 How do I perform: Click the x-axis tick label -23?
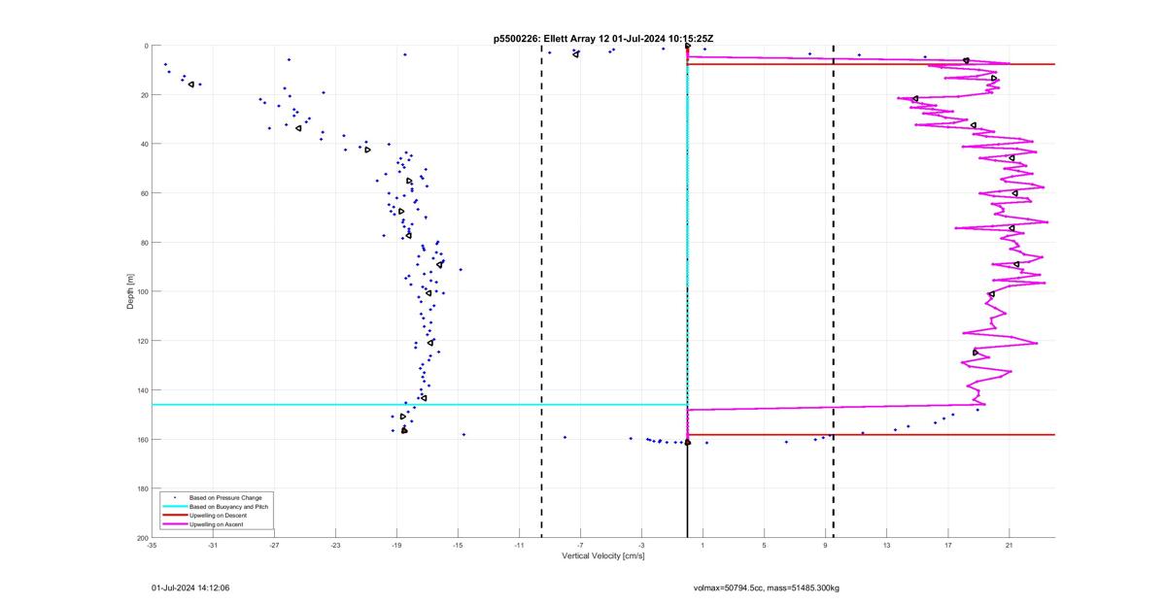pos(335,546)
